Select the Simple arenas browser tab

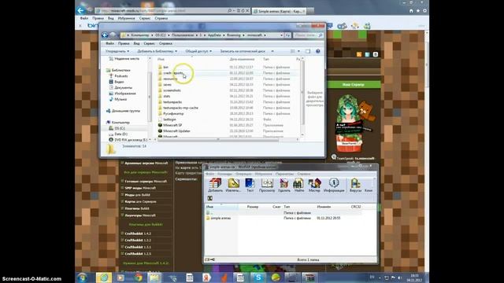pyautogui.click(x=279, y=11)
